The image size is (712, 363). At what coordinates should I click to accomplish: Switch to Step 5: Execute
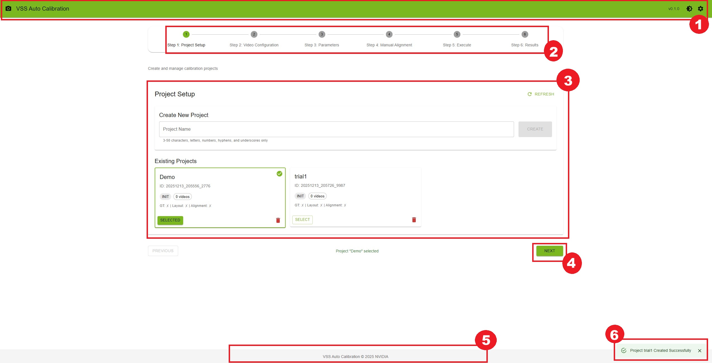457,34
